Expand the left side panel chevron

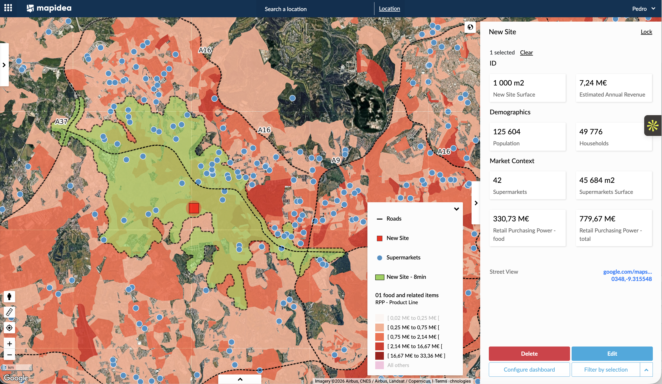[4, 65]
